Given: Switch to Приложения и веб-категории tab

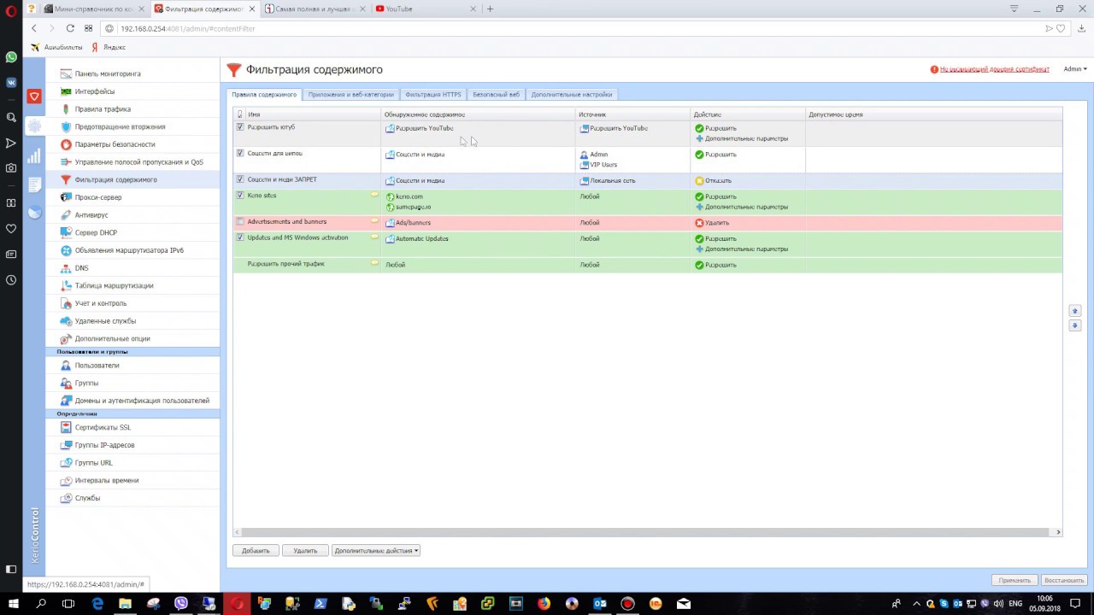Looking at the screenshot, I should pyautogui.click(x=351, y=95).
